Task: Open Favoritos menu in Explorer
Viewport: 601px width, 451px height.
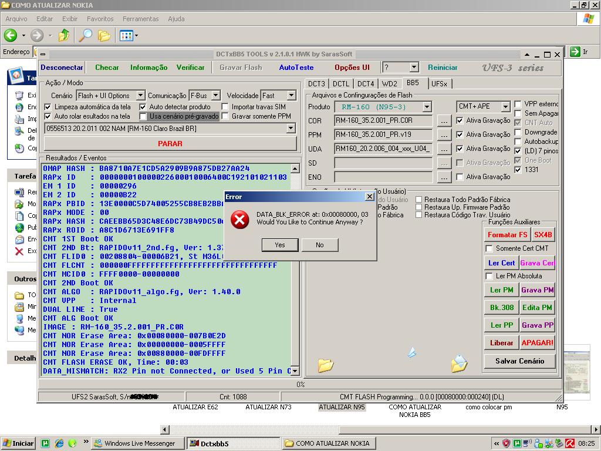Action: [x=100, y=19]
